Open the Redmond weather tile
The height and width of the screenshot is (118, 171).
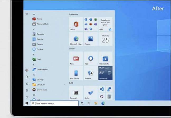[105, 73]
